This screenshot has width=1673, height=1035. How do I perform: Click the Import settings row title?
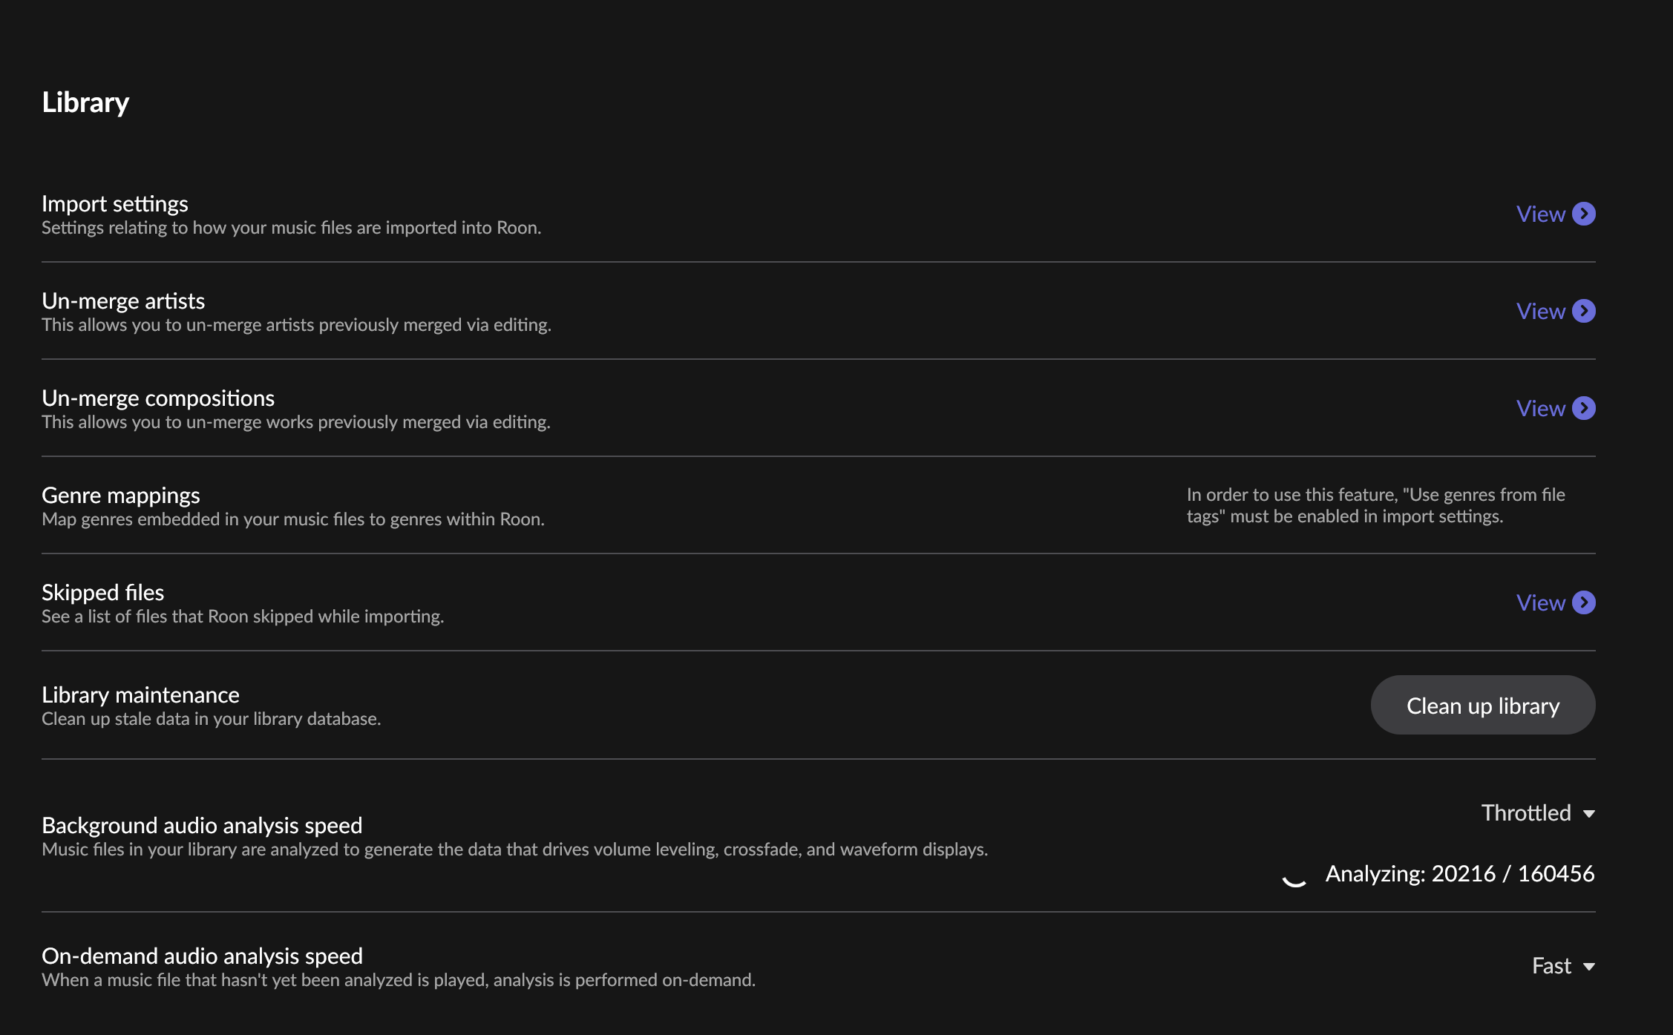pos(115,203)
